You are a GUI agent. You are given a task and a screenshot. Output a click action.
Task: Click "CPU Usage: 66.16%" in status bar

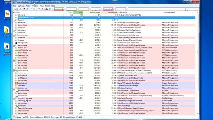21,117
